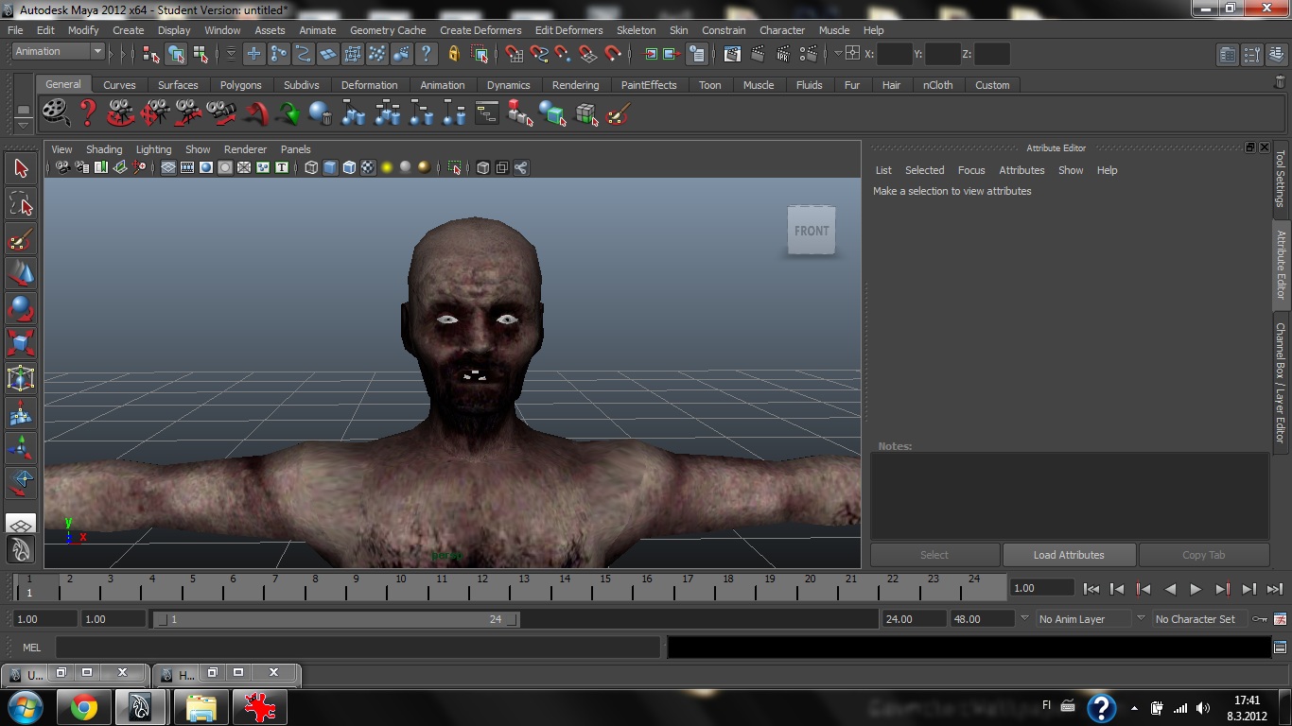Click the red question mark shelf icon
This screenshot has height=726, width=1292.
pyautogui.click(x=88, y=114)
